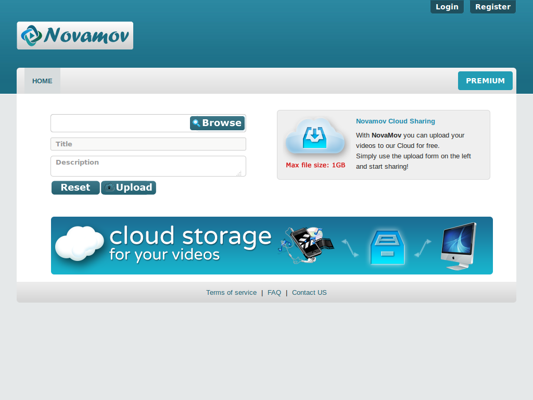The width and height of the screenshot is (533, 400).
Task: Click the Novamov Cloud Sharing heading
Action: click(396, 121)
